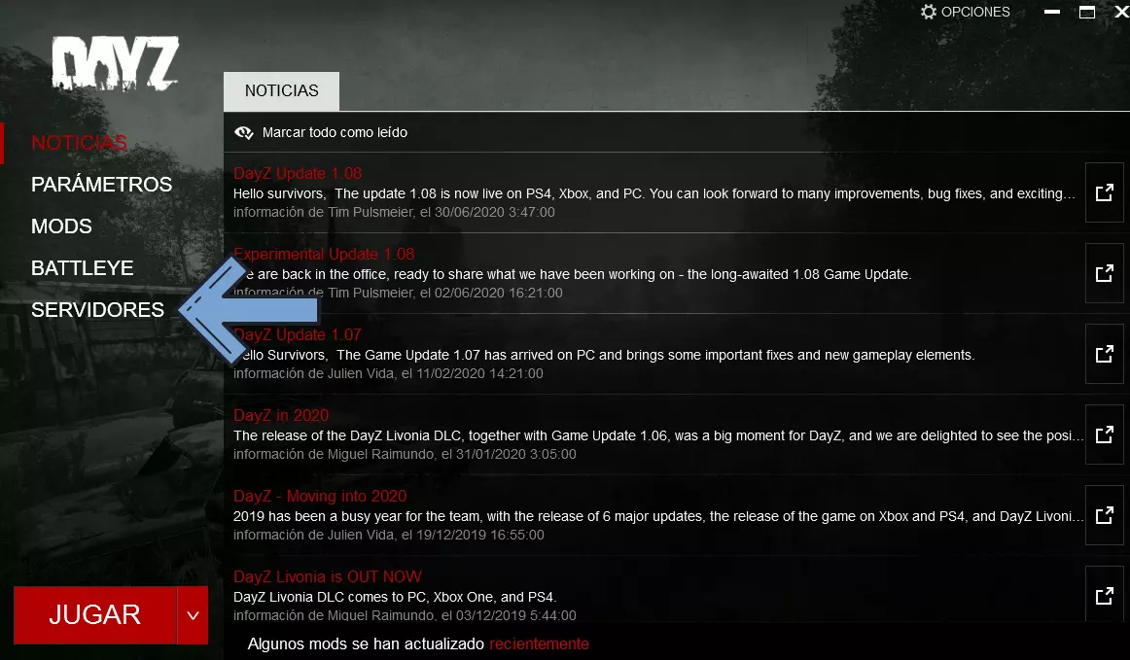Screen dimensions: 1130x660
Task: Open DayZ in 2020 external link icon
Action: tap(1104, 434)
